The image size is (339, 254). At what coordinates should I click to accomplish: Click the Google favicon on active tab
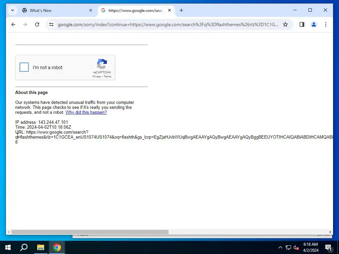(x=103, y=10)
